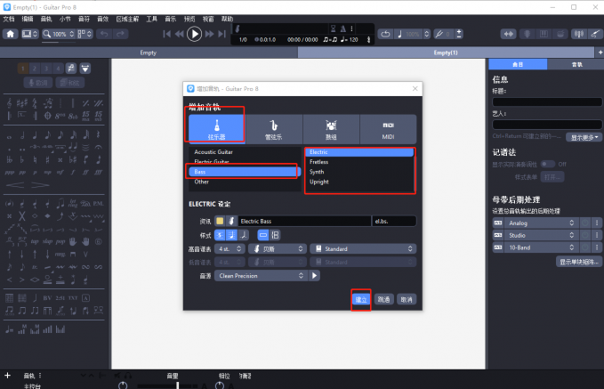Image resolution: width=604 pixels, height=389 pixels.
Task: Select the drum kit category icon
Action: [331, 127]
